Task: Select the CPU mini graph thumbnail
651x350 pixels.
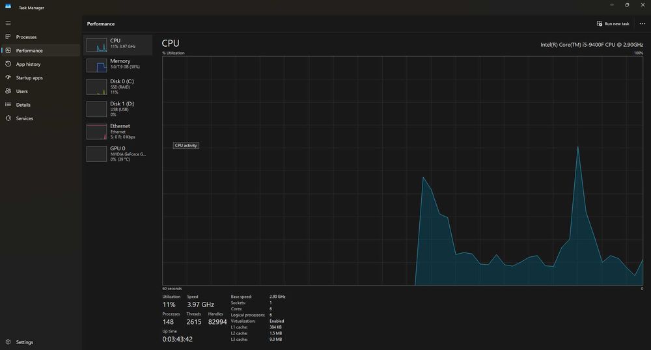Action: [96, 45]
